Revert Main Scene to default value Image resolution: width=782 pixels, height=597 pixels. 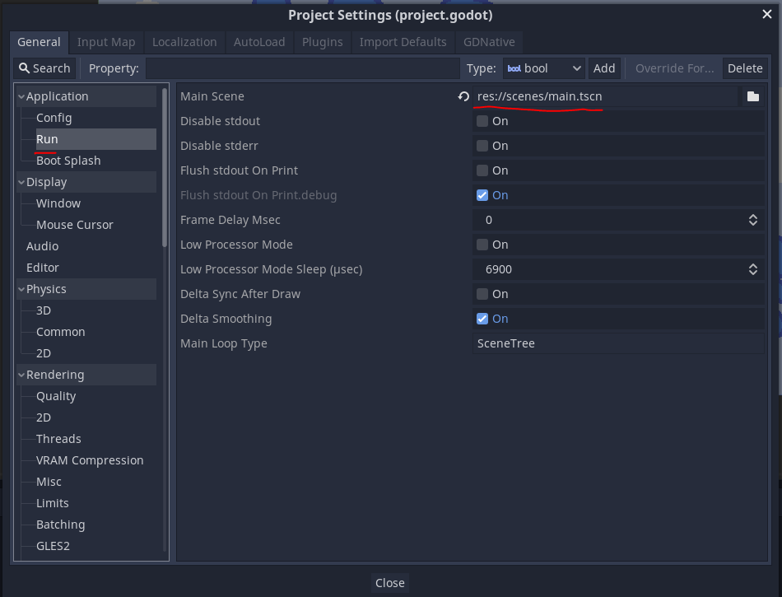pyautogui.click(x=463, y=96)
